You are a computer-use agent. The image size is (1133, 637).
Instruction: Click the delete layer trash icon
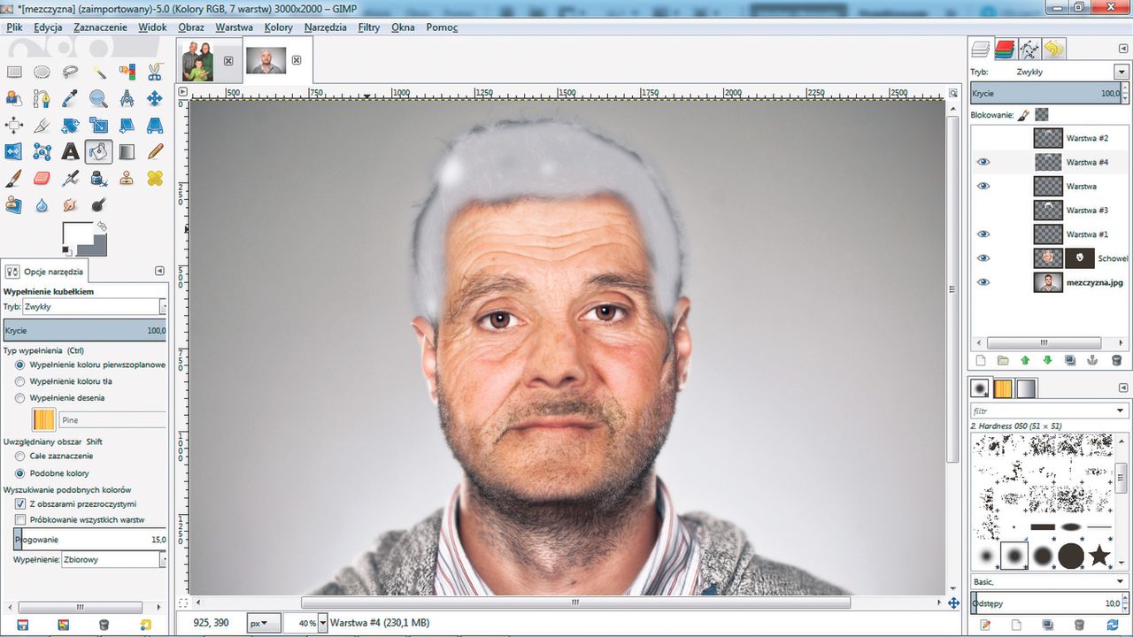coord(1116,360)
